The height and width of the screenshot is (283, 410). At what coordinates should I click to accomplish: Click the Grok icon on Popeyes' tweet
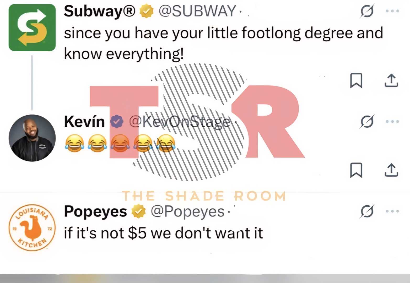(x=367, y=211)
